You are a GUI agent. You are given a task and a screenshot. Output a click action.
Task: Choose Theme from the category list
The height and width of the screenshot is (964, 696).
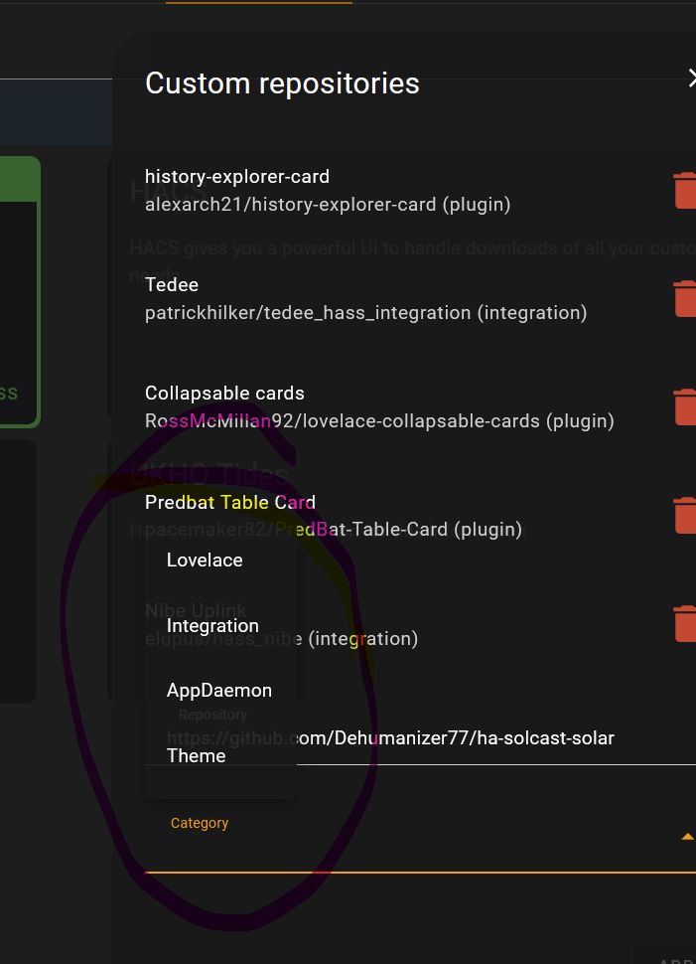coord(220,756)
